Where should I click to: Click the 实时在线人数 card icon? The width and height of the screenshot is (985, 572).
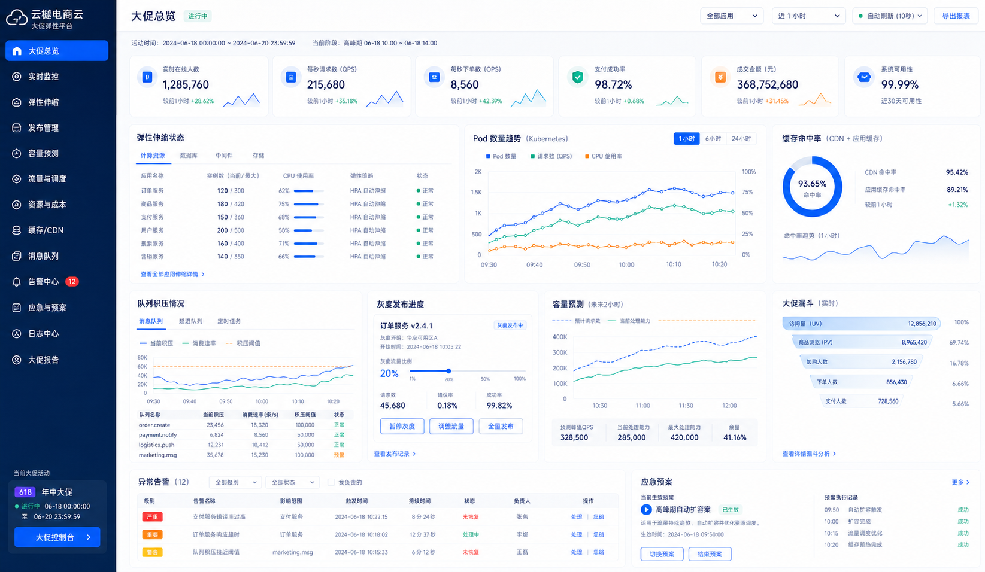147,77
